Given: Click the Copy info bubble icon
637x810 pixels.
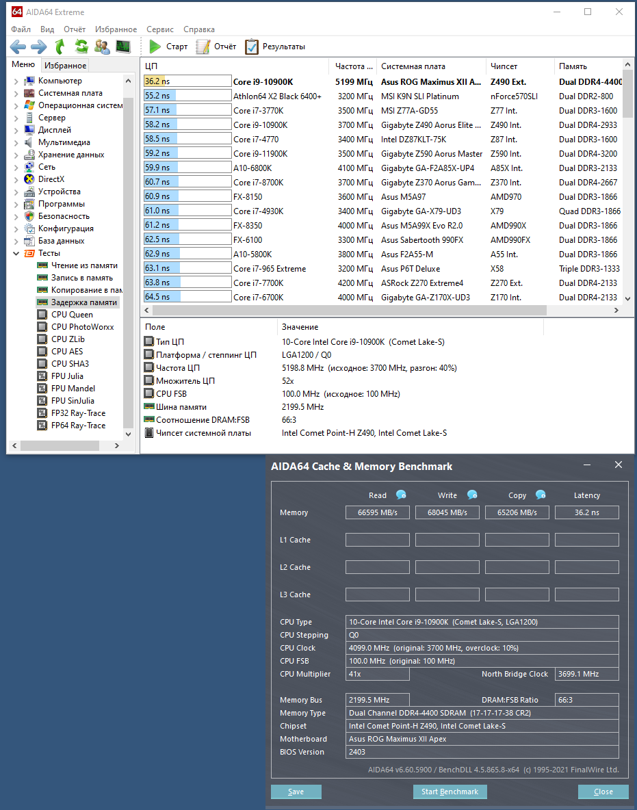Looking at the screenshot, I should [541, 495].
